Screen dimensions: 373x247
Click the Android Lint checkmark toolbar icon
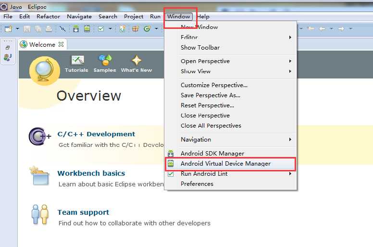click(x=101, y=29)
